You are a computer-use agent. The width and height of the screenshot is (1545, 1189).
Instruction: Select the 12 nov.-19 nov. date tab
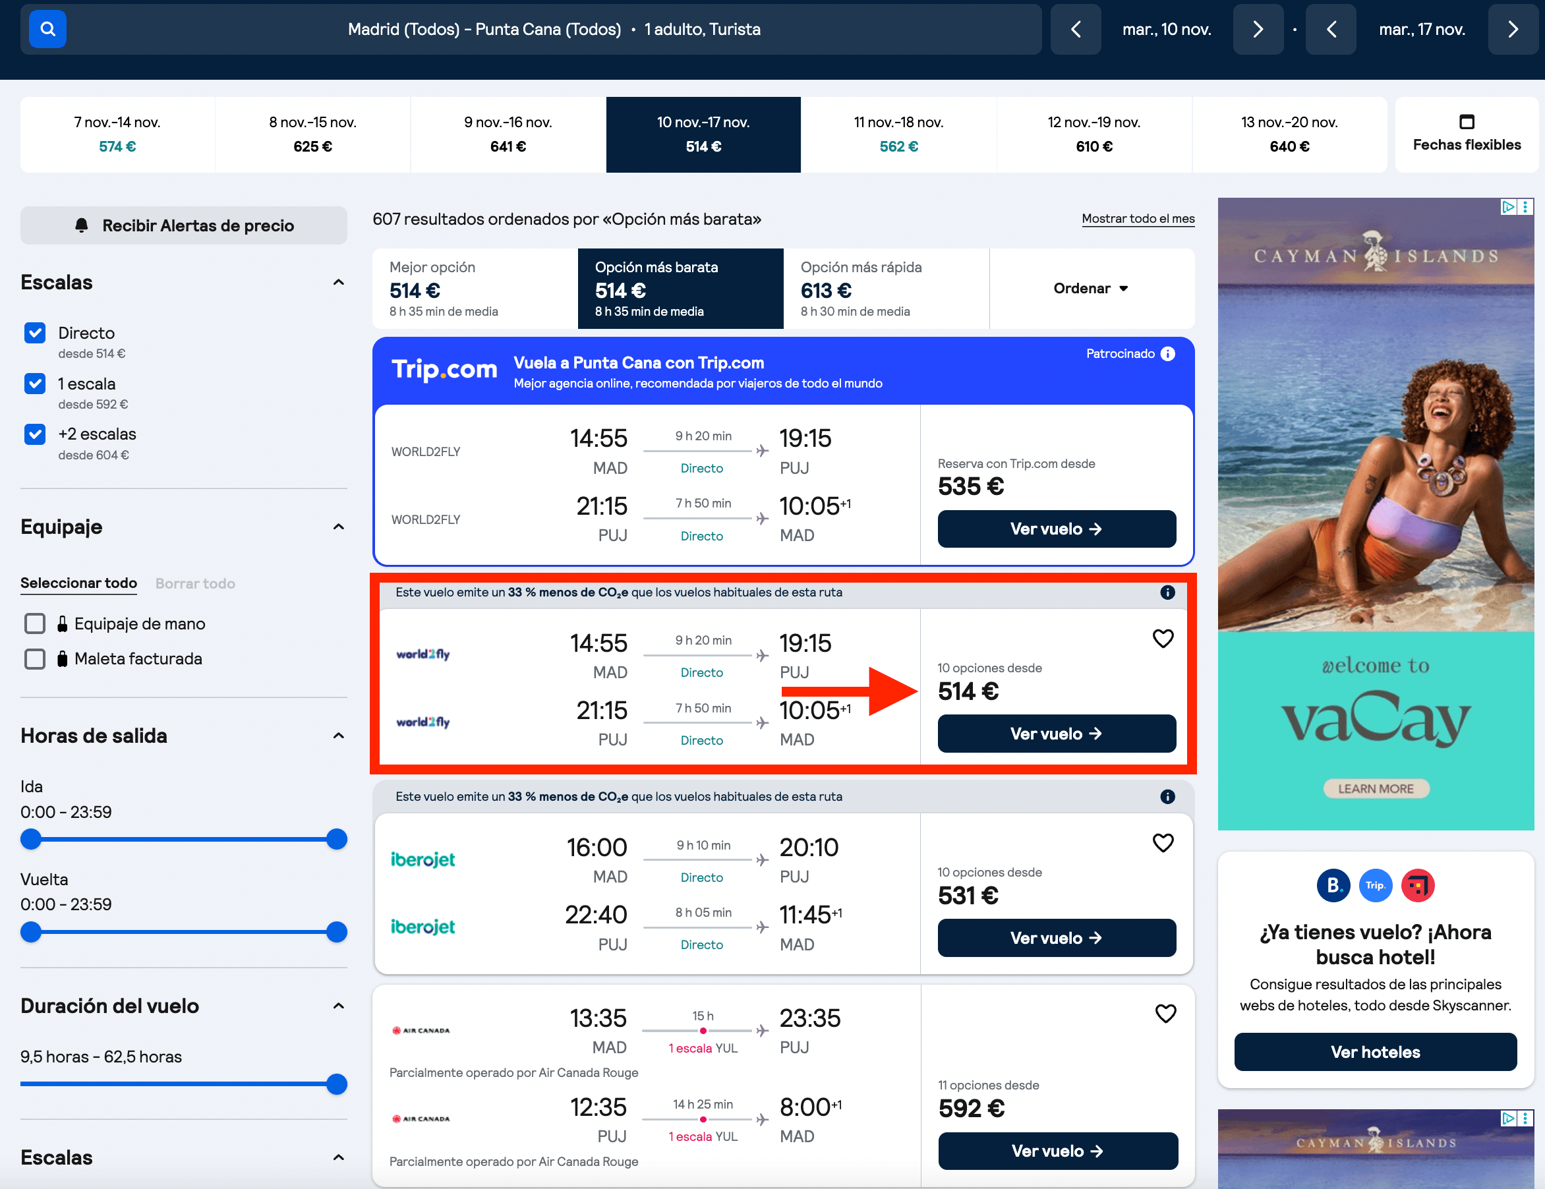1093,134
